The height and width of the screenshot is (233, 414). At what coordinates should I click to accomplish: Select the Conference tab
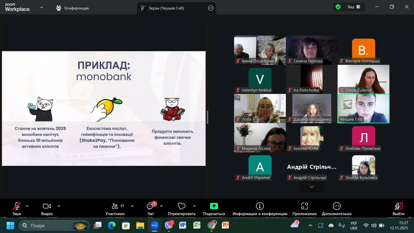click(x=72, y=8)
